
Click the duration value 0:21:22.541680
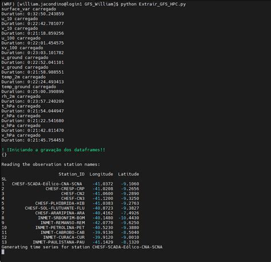click(x=46, y=121)
